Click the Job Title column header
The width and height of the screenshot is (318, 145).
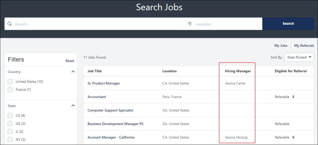[x=95, y=71]
